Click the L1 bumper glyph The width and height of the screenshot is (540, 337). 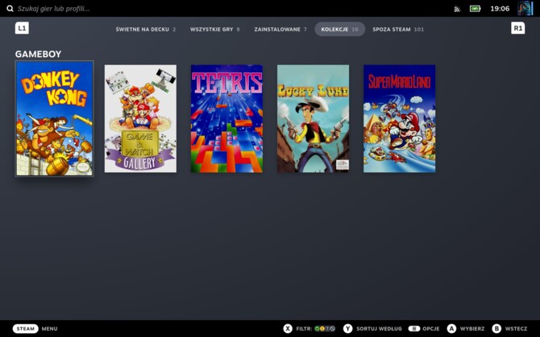(22, 28)
